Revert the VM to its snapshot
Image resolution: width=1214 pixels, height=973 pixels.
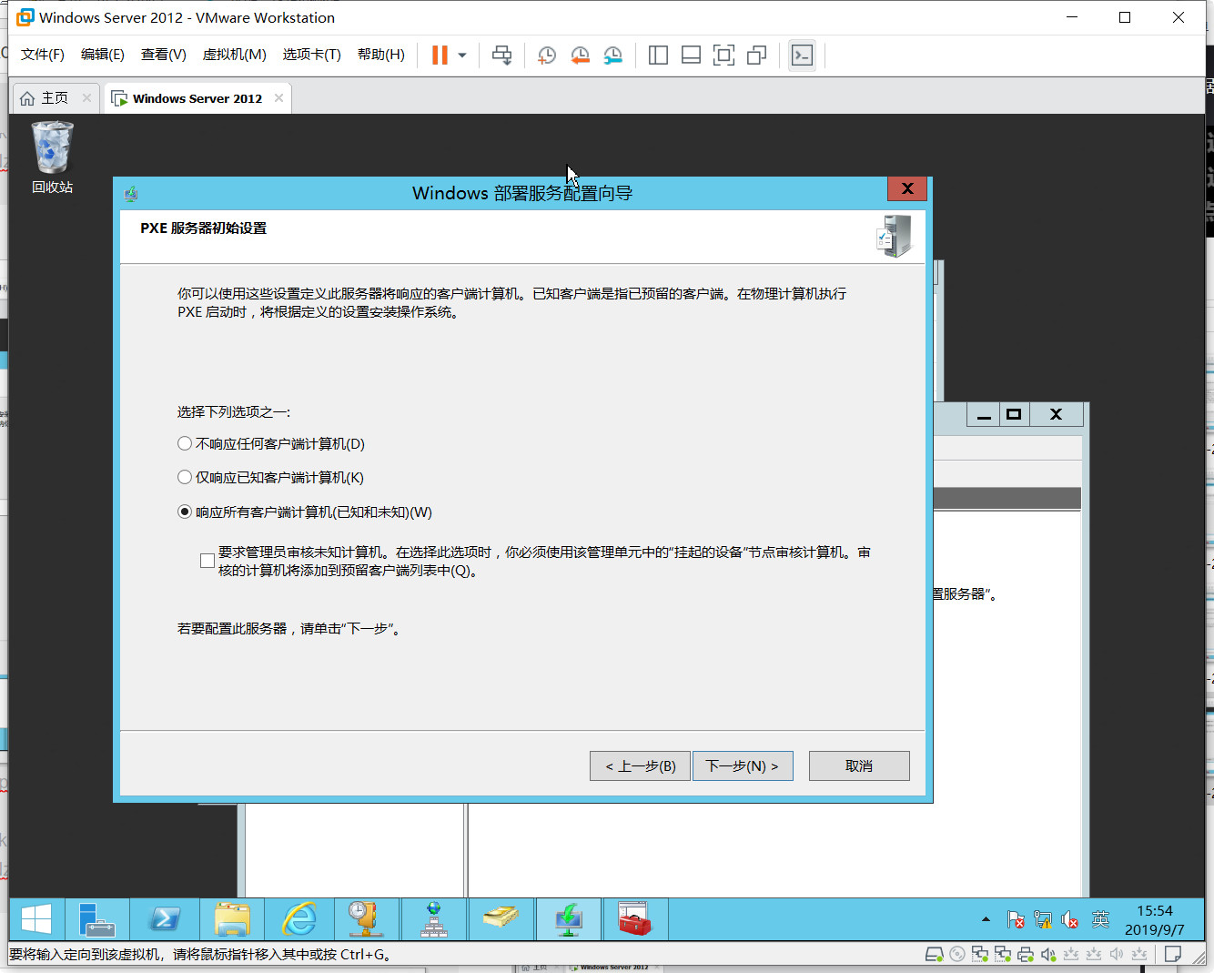pyautogui.click(x=580, y=55)
